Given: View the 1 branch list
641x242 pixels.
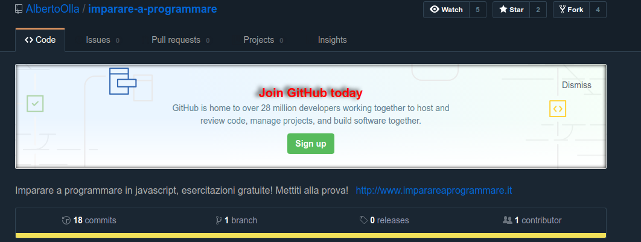Looking at the screenshot, I should point(236,220).
